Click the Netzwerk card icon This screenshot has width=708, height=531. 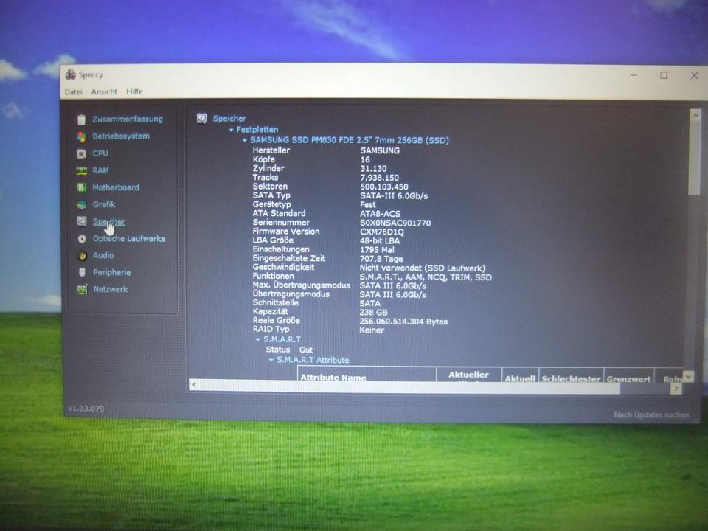(x=82, y=289)
